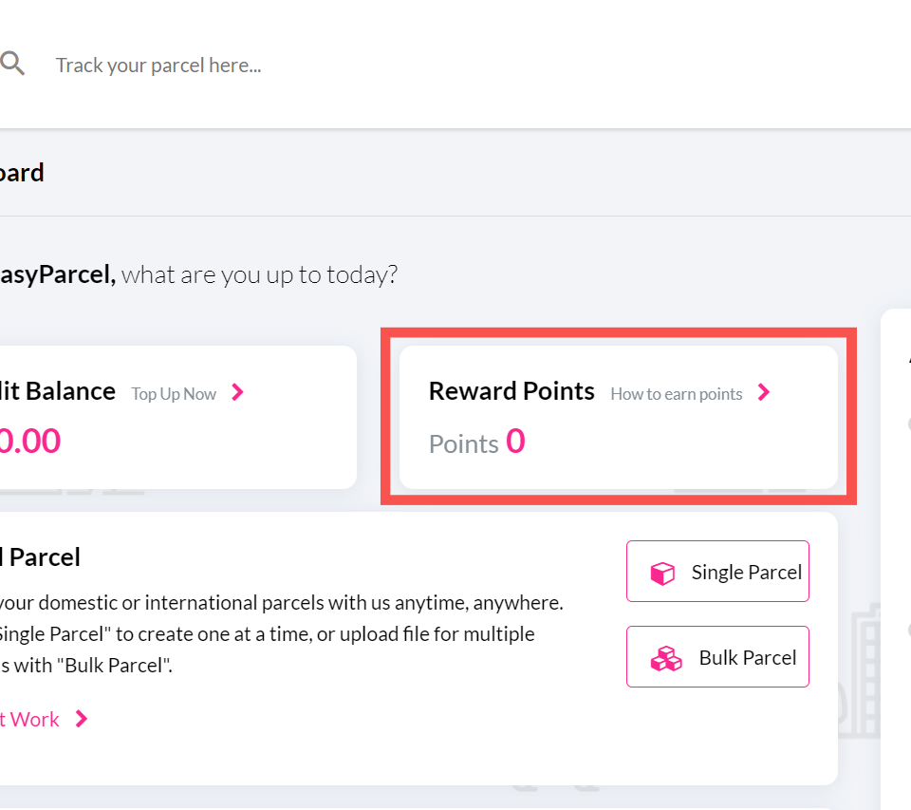
Task: Open the "Work" link below the parcel description
Action: click(x=32, y=720)
